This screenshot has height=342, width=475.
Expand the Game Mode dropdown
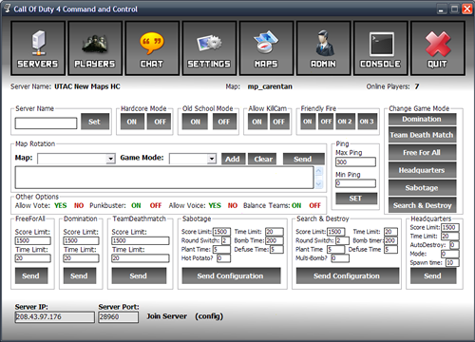coord(212,159)
